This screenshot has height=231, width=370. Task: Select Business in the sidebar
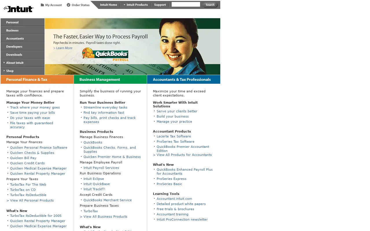(x=23, y=30)
